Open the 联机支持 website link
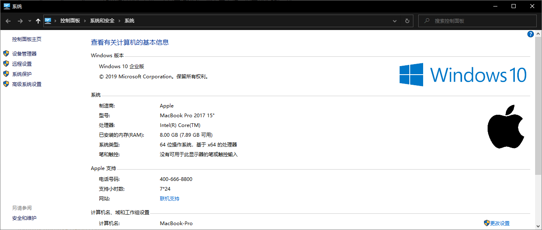Screen dimensions: 542x230 click(x=170, y=199)
